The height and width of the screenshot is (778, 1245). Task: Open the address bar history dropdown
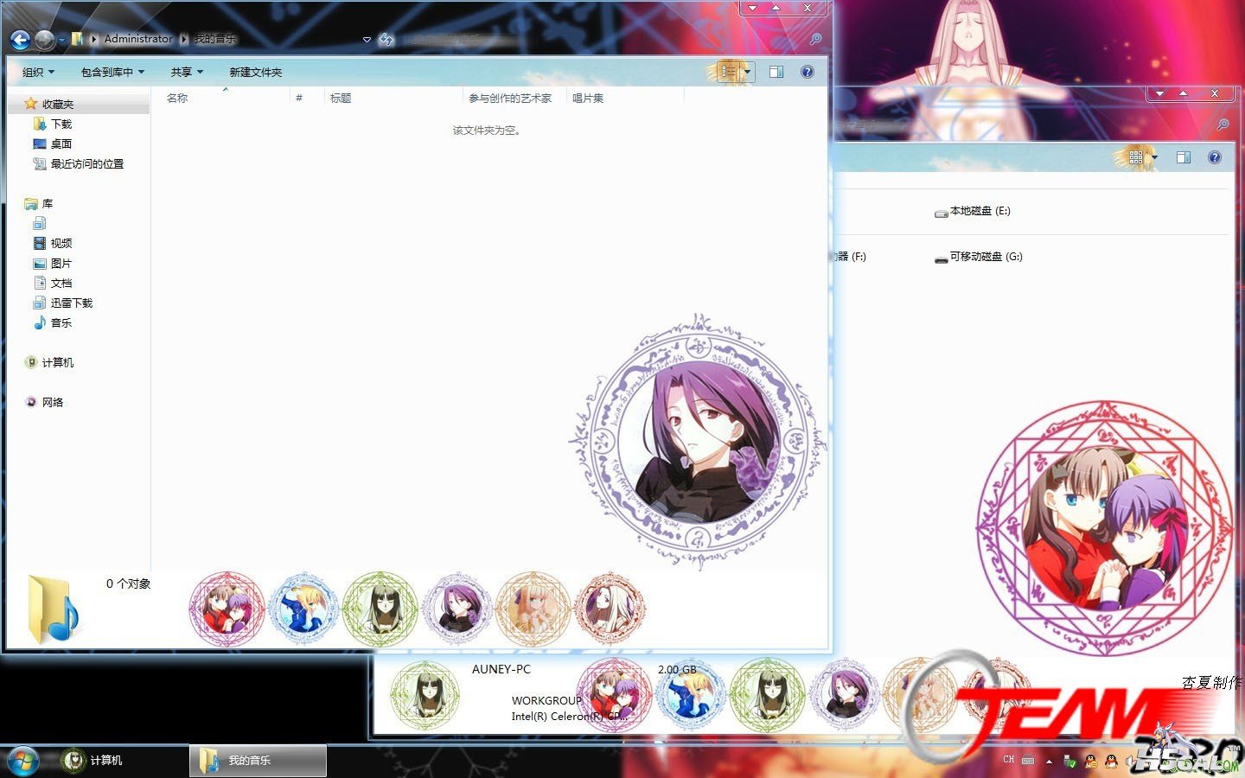pos(367,40)
